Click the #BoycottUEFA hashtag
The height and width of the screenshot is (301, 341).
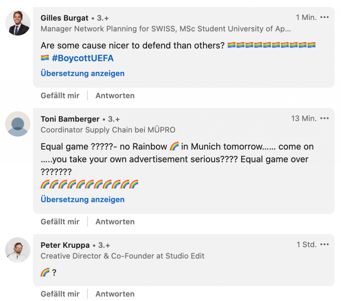click(83, 58)
